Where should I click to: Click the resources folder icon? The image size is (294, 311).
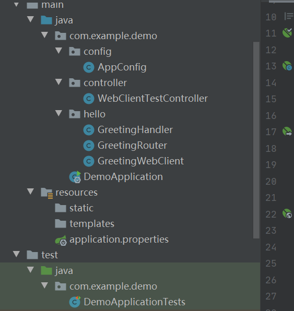pyautogui.click(x=47, y=193)
